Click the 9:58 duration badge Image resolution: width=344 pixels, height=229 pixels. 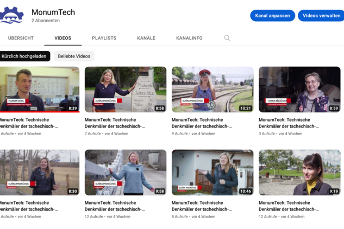(x=160, y=192)
